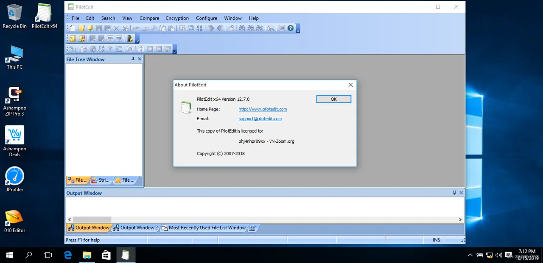Image resolution: width=543 pixels, height=263 pixels.
Task: Click the support@pilotedit.com email link
Action: pyautogui.click(x=260, y=119)
